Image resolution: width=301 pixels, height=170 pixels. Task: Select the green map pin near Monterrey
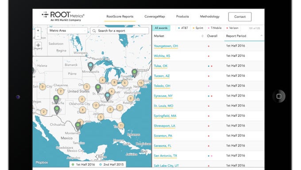78,127
